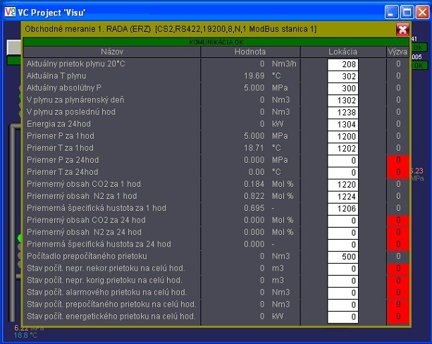
Task: Edit location field for Priemer P za 1hod
Action: (x=342, y=137)
